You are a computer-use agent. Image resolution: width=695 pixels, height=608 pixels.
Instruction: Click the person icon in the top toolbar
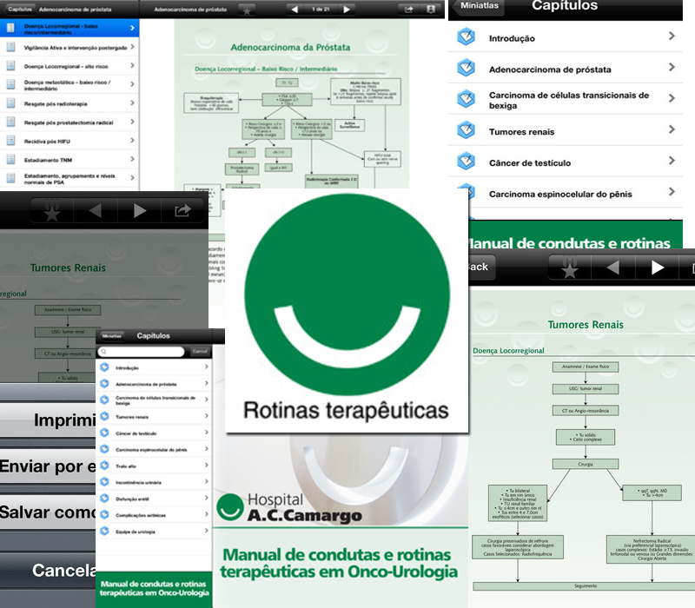[x=431, y=10]
